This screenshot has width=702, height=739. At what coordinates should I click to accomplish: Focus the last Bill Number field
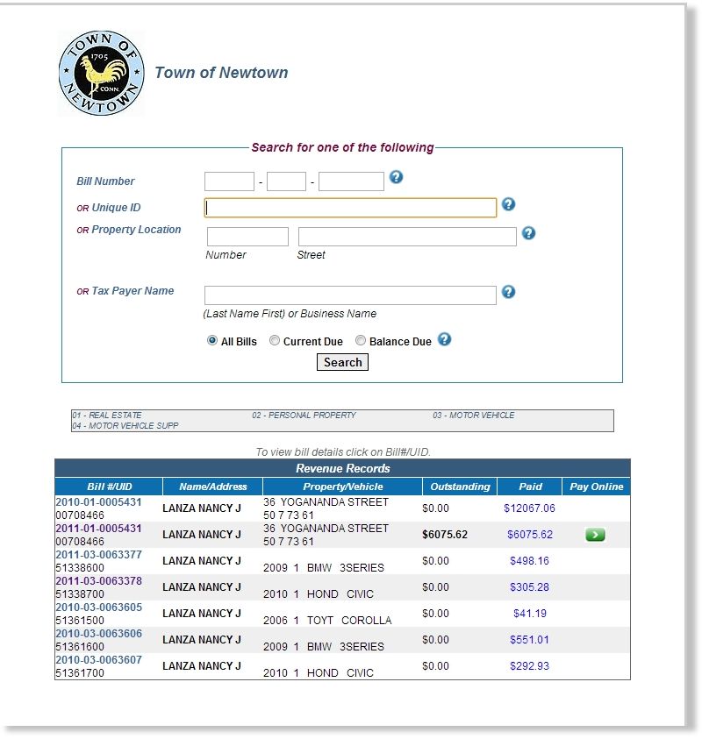pyautogui.click(x=351, y=181)
